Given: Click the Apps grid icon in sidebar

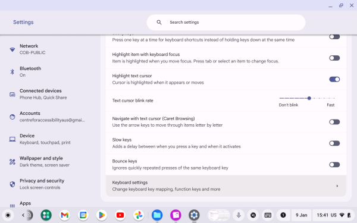Looking at the screenshot, I should click(12, 206).
